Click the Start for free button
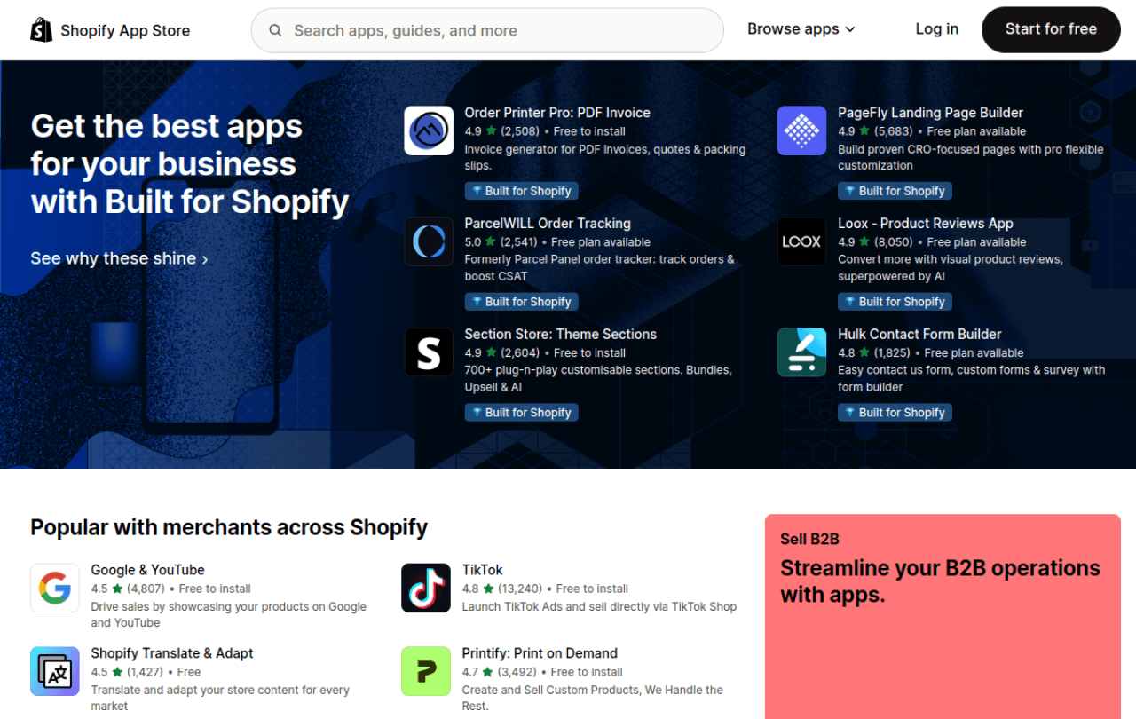Image resolution: width=1136 pixels, height=719 pixels. [x=1051, y=29]
